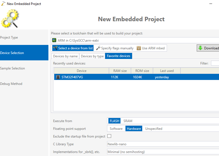Click the STM32F407VG chip icon
The image size is (219, 156).
pyautogui.click(x=58, y=77)
